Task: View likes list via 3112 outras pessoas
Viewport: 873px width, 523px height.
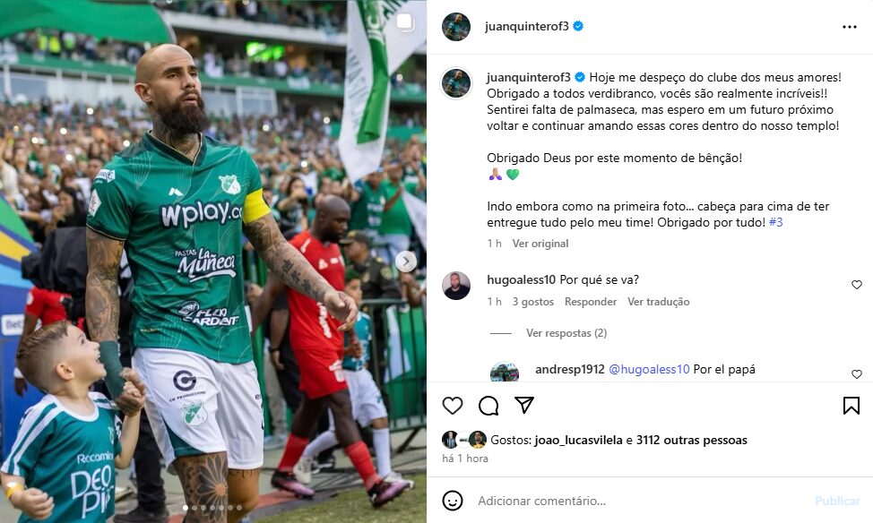Action: coord(691,440)
